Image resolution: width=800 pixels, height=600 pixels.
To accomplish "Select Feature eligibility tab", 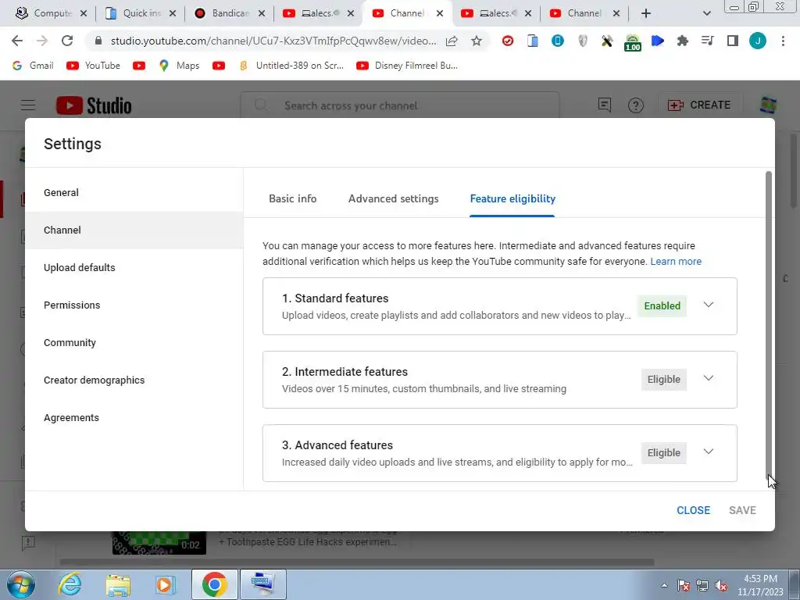I will tap(512, 199).
